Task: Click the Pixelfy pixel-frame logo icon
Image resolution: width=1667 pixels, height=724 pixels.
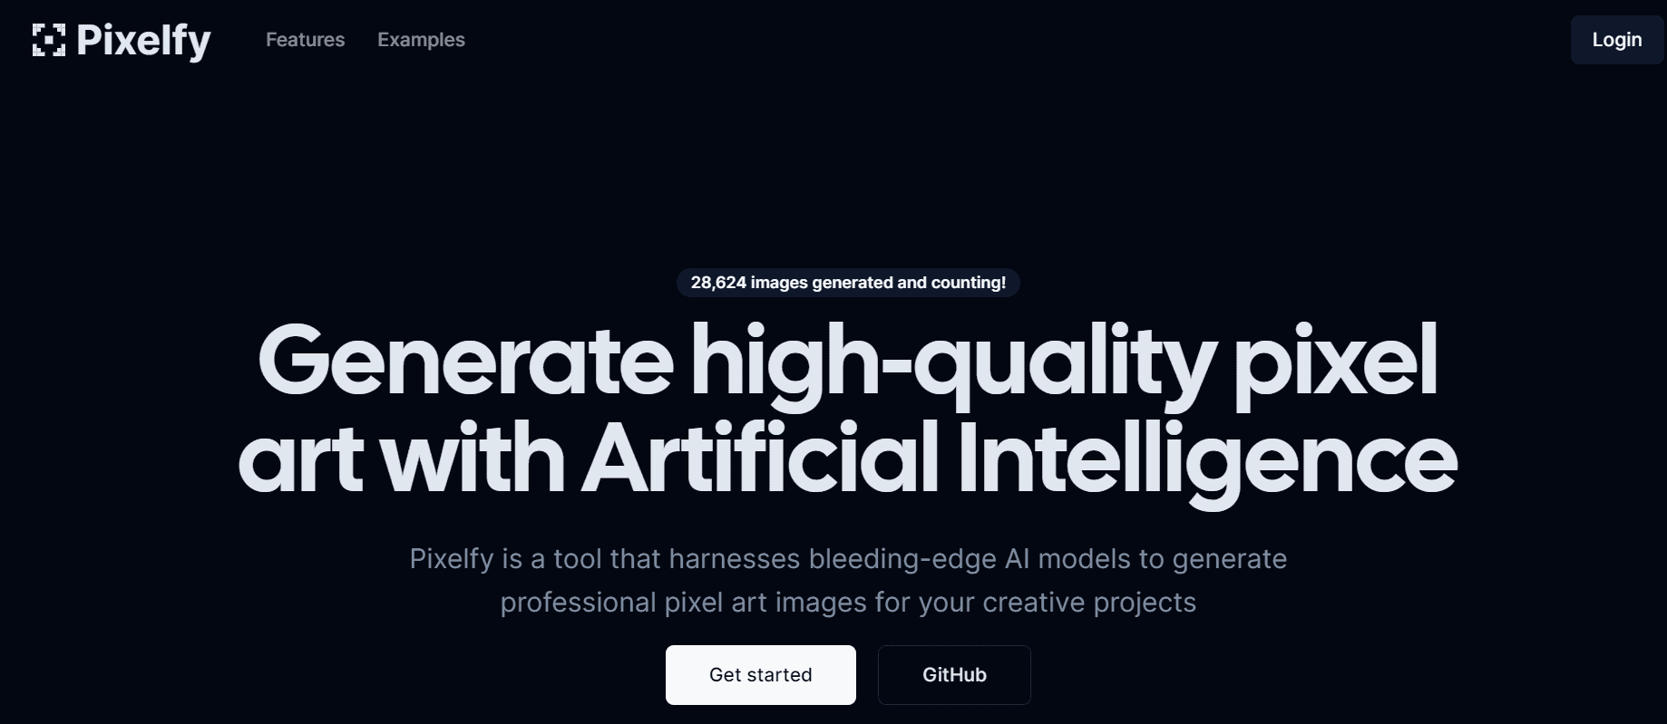Action: [x=49, y=40]
